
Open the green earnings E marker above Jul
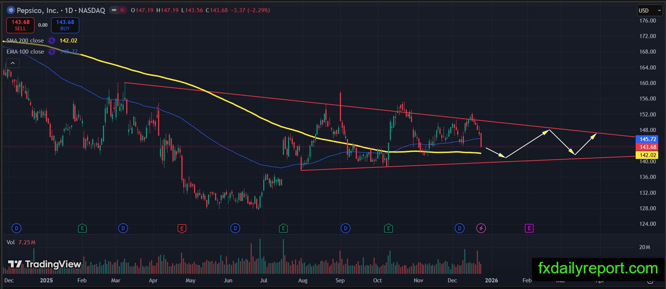click(283, 228)
